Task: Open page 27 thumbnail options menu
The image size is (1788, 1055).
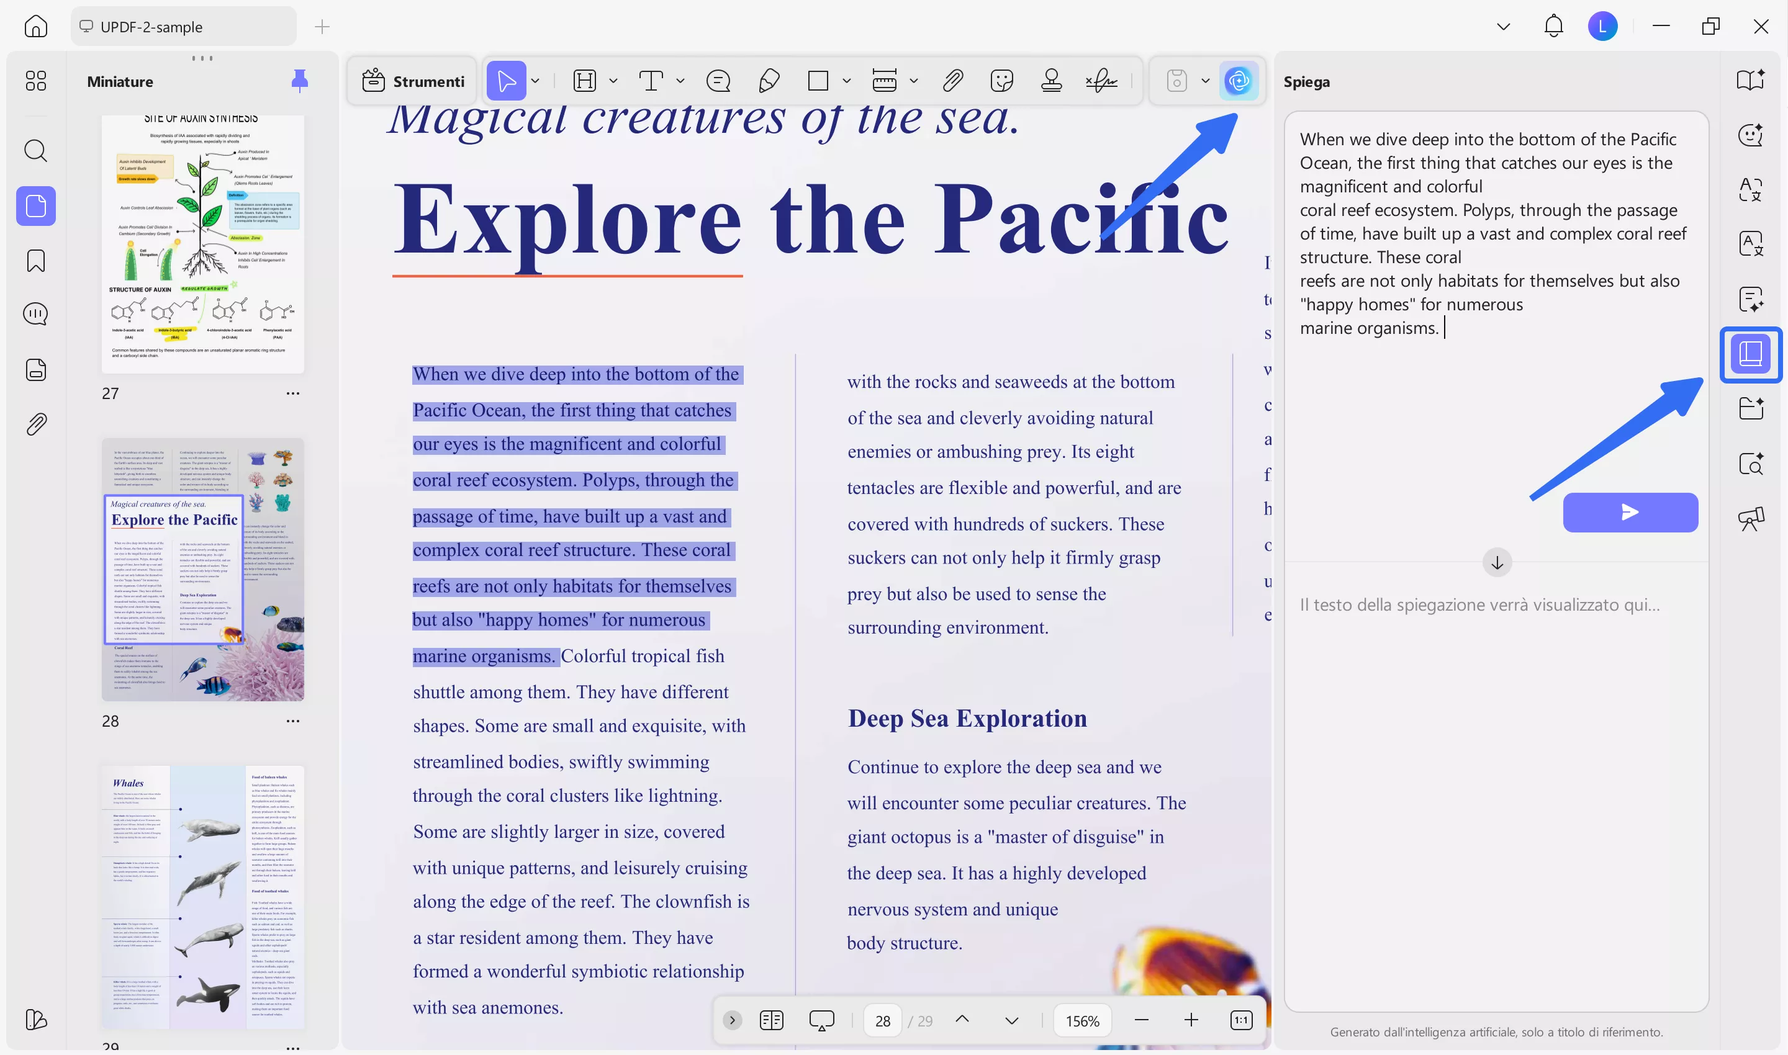Action: click(292, 393)
